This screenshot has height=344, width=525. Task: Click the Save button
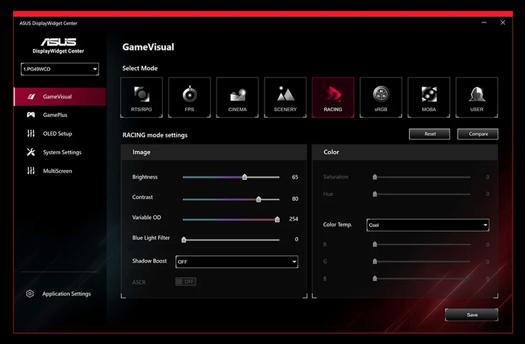[x=472, y=315]
